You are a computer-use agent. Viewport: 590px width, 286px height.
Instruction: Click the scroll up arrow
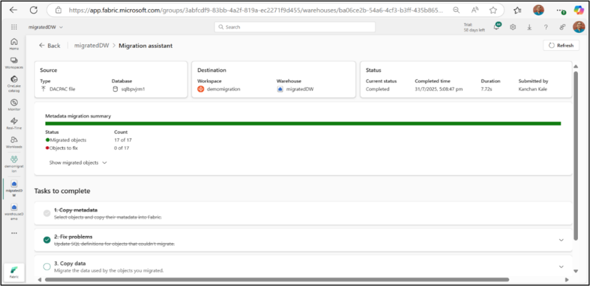[x=576, y=67]
